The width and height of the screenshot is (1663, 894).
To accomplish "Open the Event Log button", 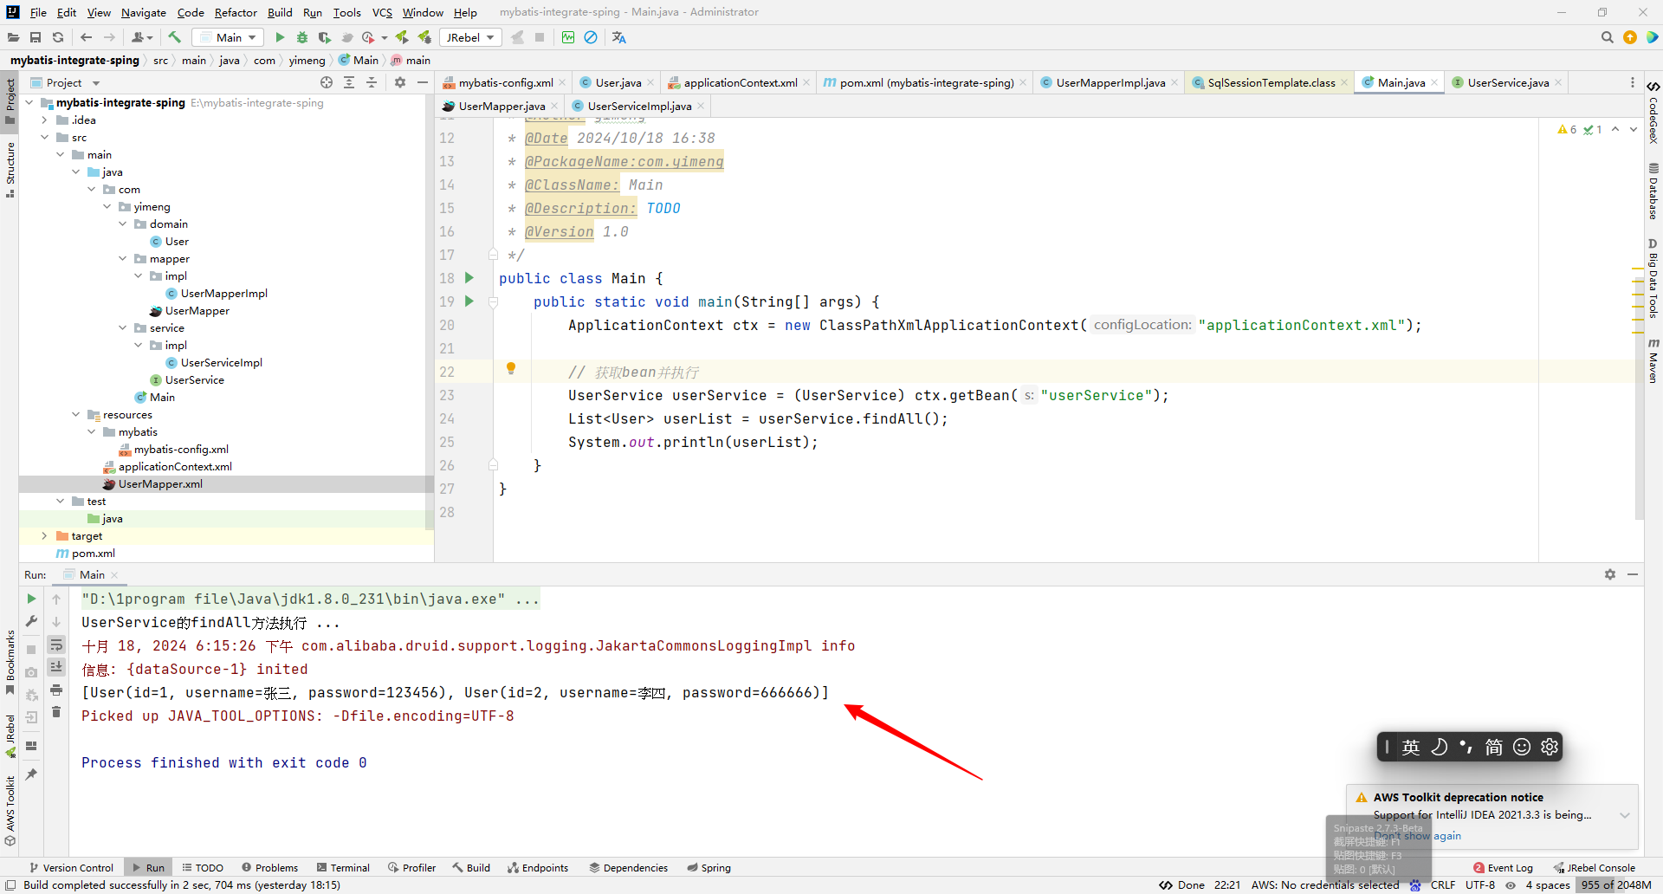I will point(1503,867).
